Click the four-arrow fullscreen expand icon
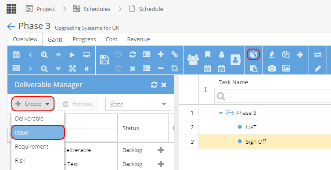This screenshot has height=170, width=331. pos(72,68)
